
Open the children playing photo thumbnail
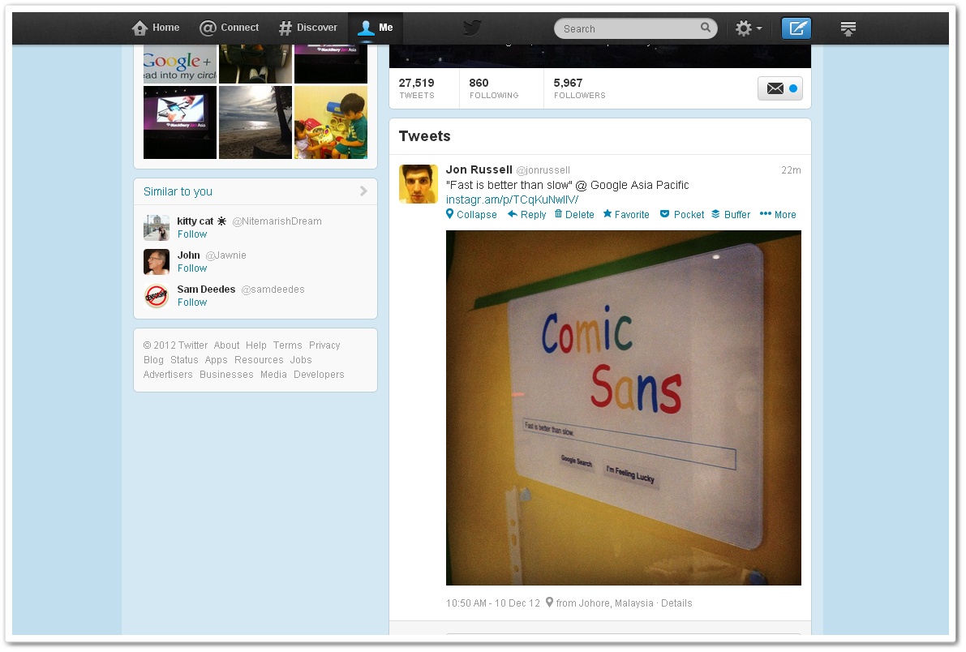(x=331, y=122)
